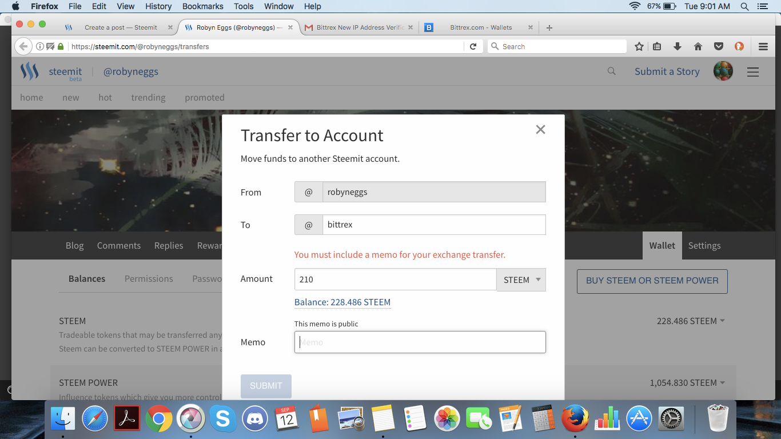Click the Firefox Search box
This screenshot has height=439, width=781.
pyautogui.click(x=557, y=46)
